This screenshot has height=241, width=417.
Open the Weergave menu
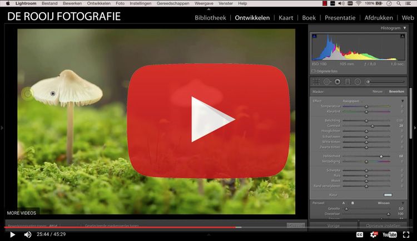click(203, 3)
